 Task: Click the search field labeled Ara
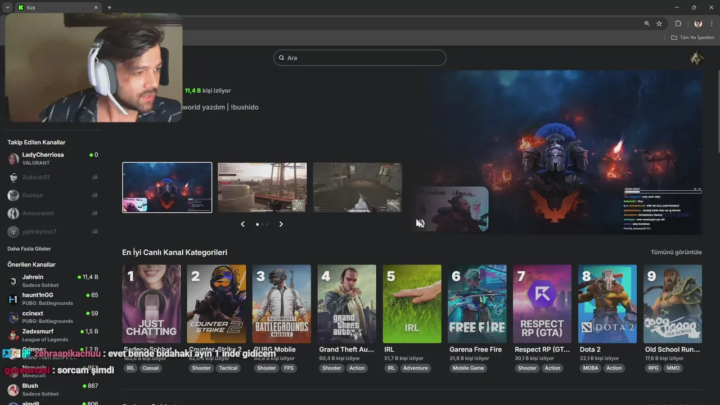pos(360,58)
